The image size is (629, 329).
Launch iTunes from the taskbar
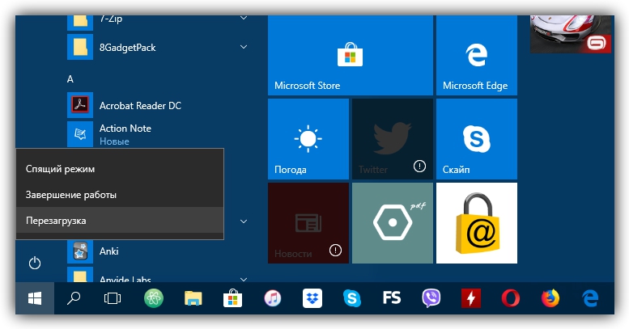point(272,298)
